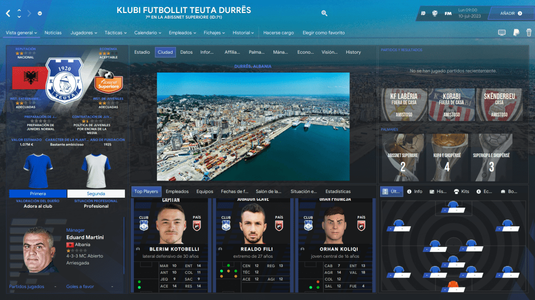535x300 pixels.
Task: Expand the Tácticas dropdown menu
Action: pyautogui.click(x=116, y=33)
